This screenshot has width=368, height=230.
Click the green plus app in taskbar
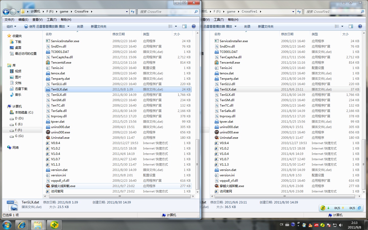point(54,225)
